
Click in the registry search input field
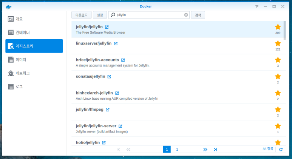[149, 15]
